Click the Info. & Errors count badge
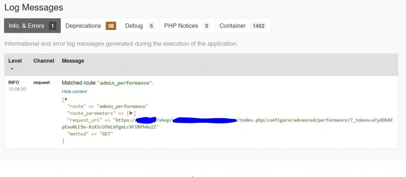The width and height of the screenshot is (406, 177). click(x=52, y=26)
